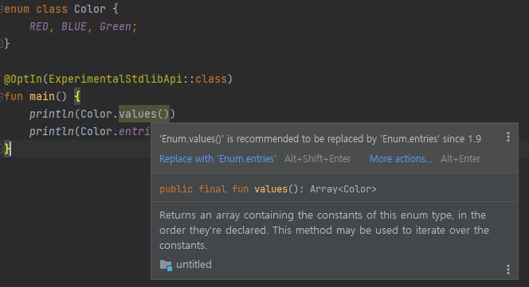Select the Green enum constant
Viewport: 529px width, 287px height.
pyautogui.click(x=116, y=26)
